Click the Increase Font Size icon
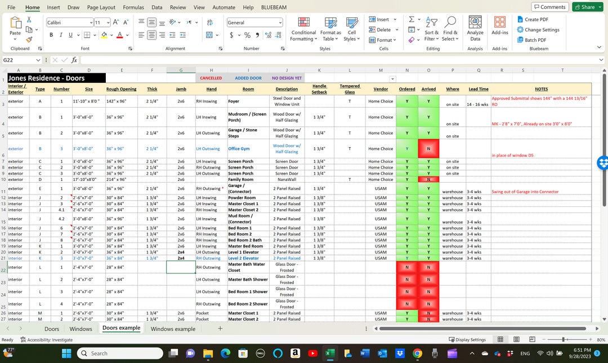This screenshot has height=363, width=608. pyautogui.click(x=115, y=23)
